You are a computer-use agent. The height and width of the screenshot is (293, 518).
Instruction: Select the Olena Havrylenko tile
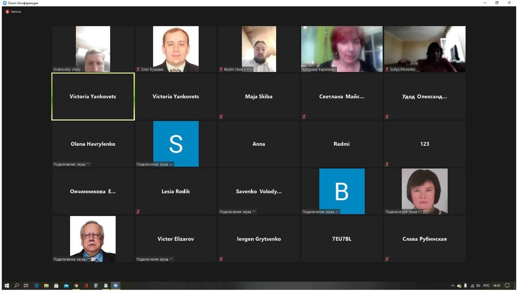coord(93,144)
